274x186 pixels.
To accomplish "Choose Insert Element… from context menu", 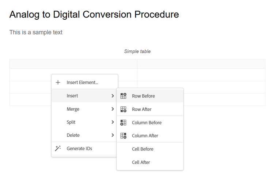I will click(82, 83).
